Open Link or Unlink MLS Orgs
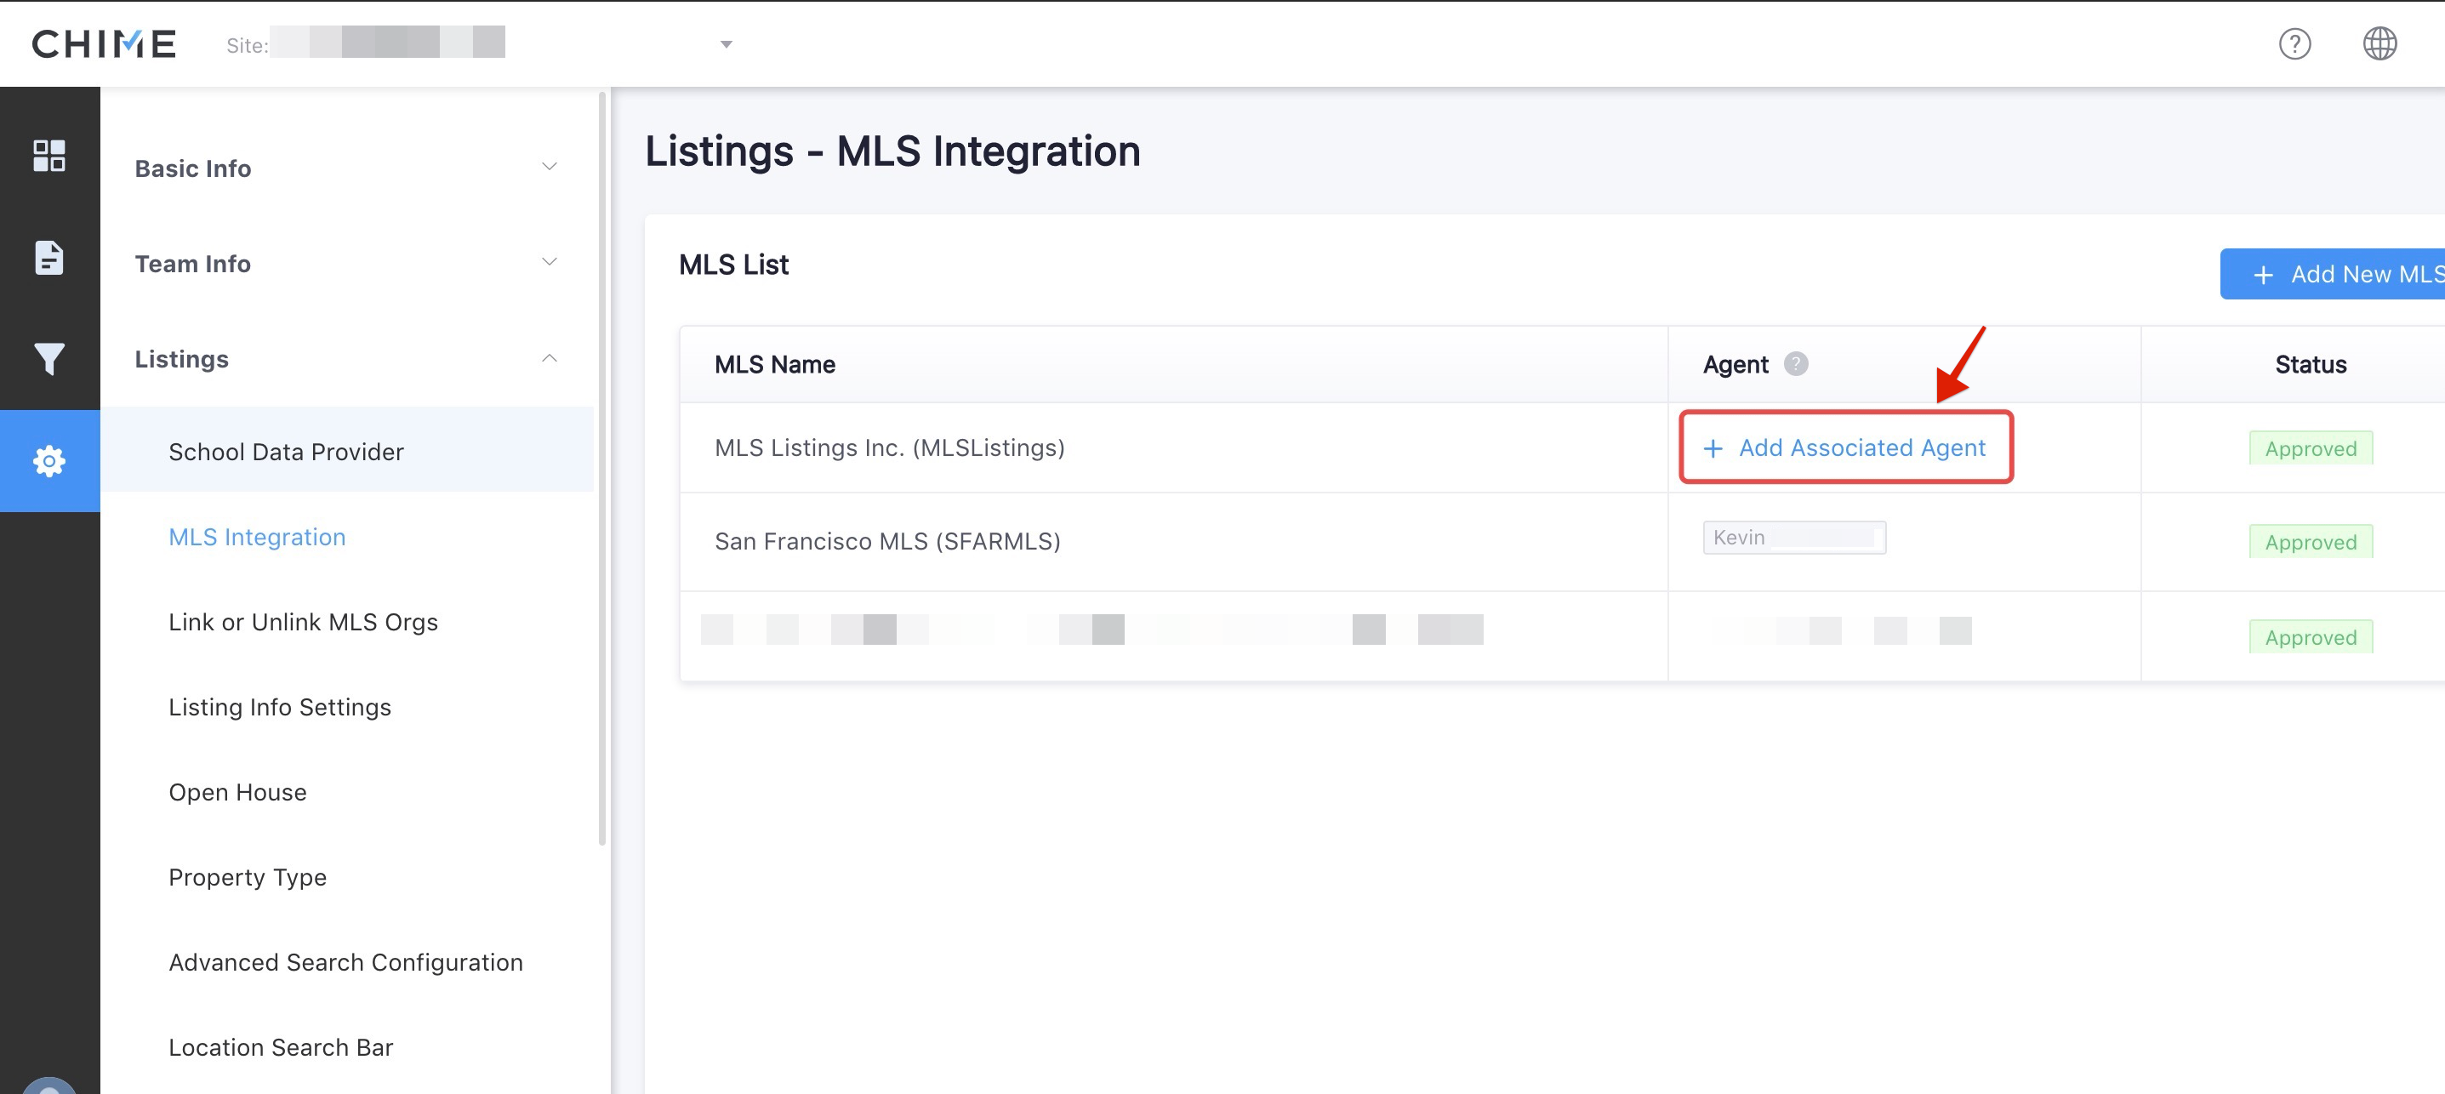2445x1094 pixels. point(303,622)
